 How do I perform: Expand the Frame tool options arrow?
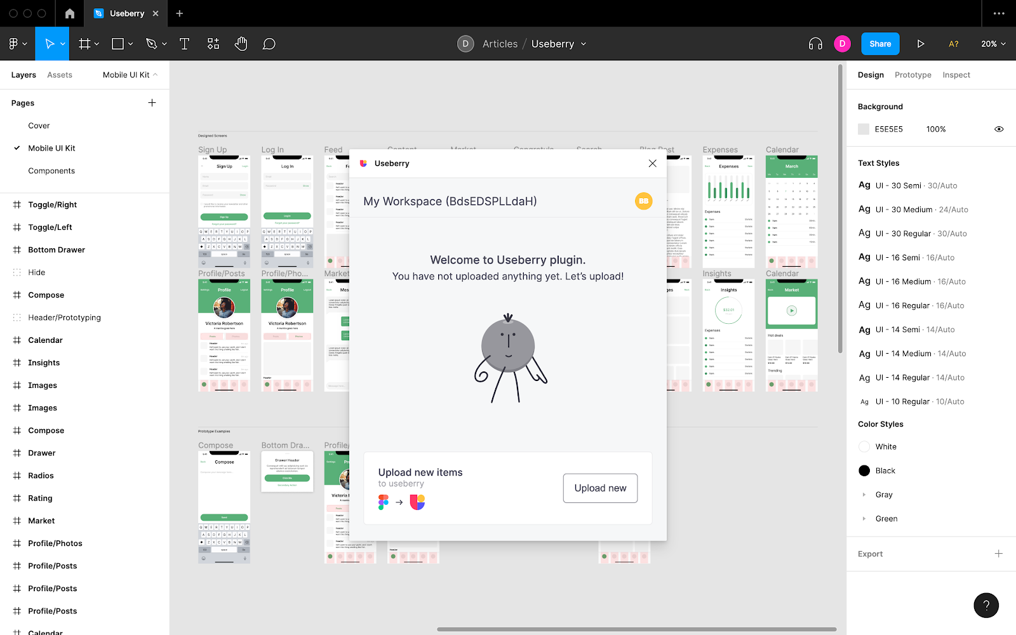pyautogui.click(x=97, y=44)
